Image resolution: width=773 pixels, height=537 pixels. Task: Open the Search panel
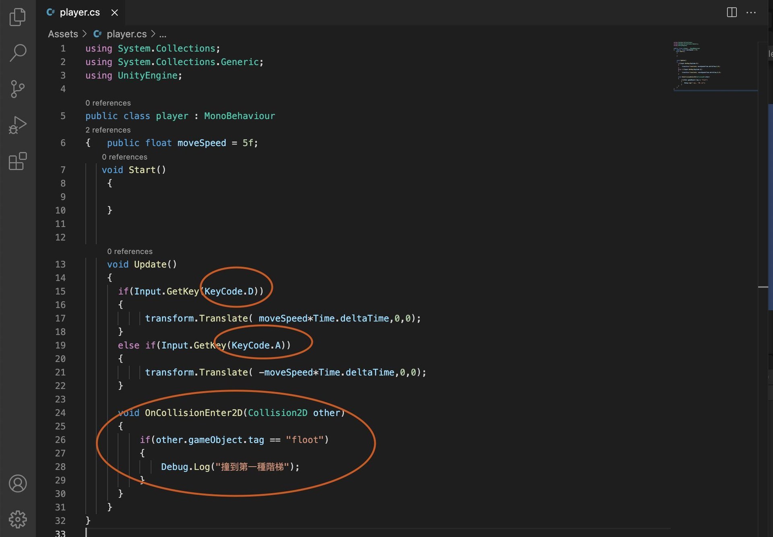(17, 53)
